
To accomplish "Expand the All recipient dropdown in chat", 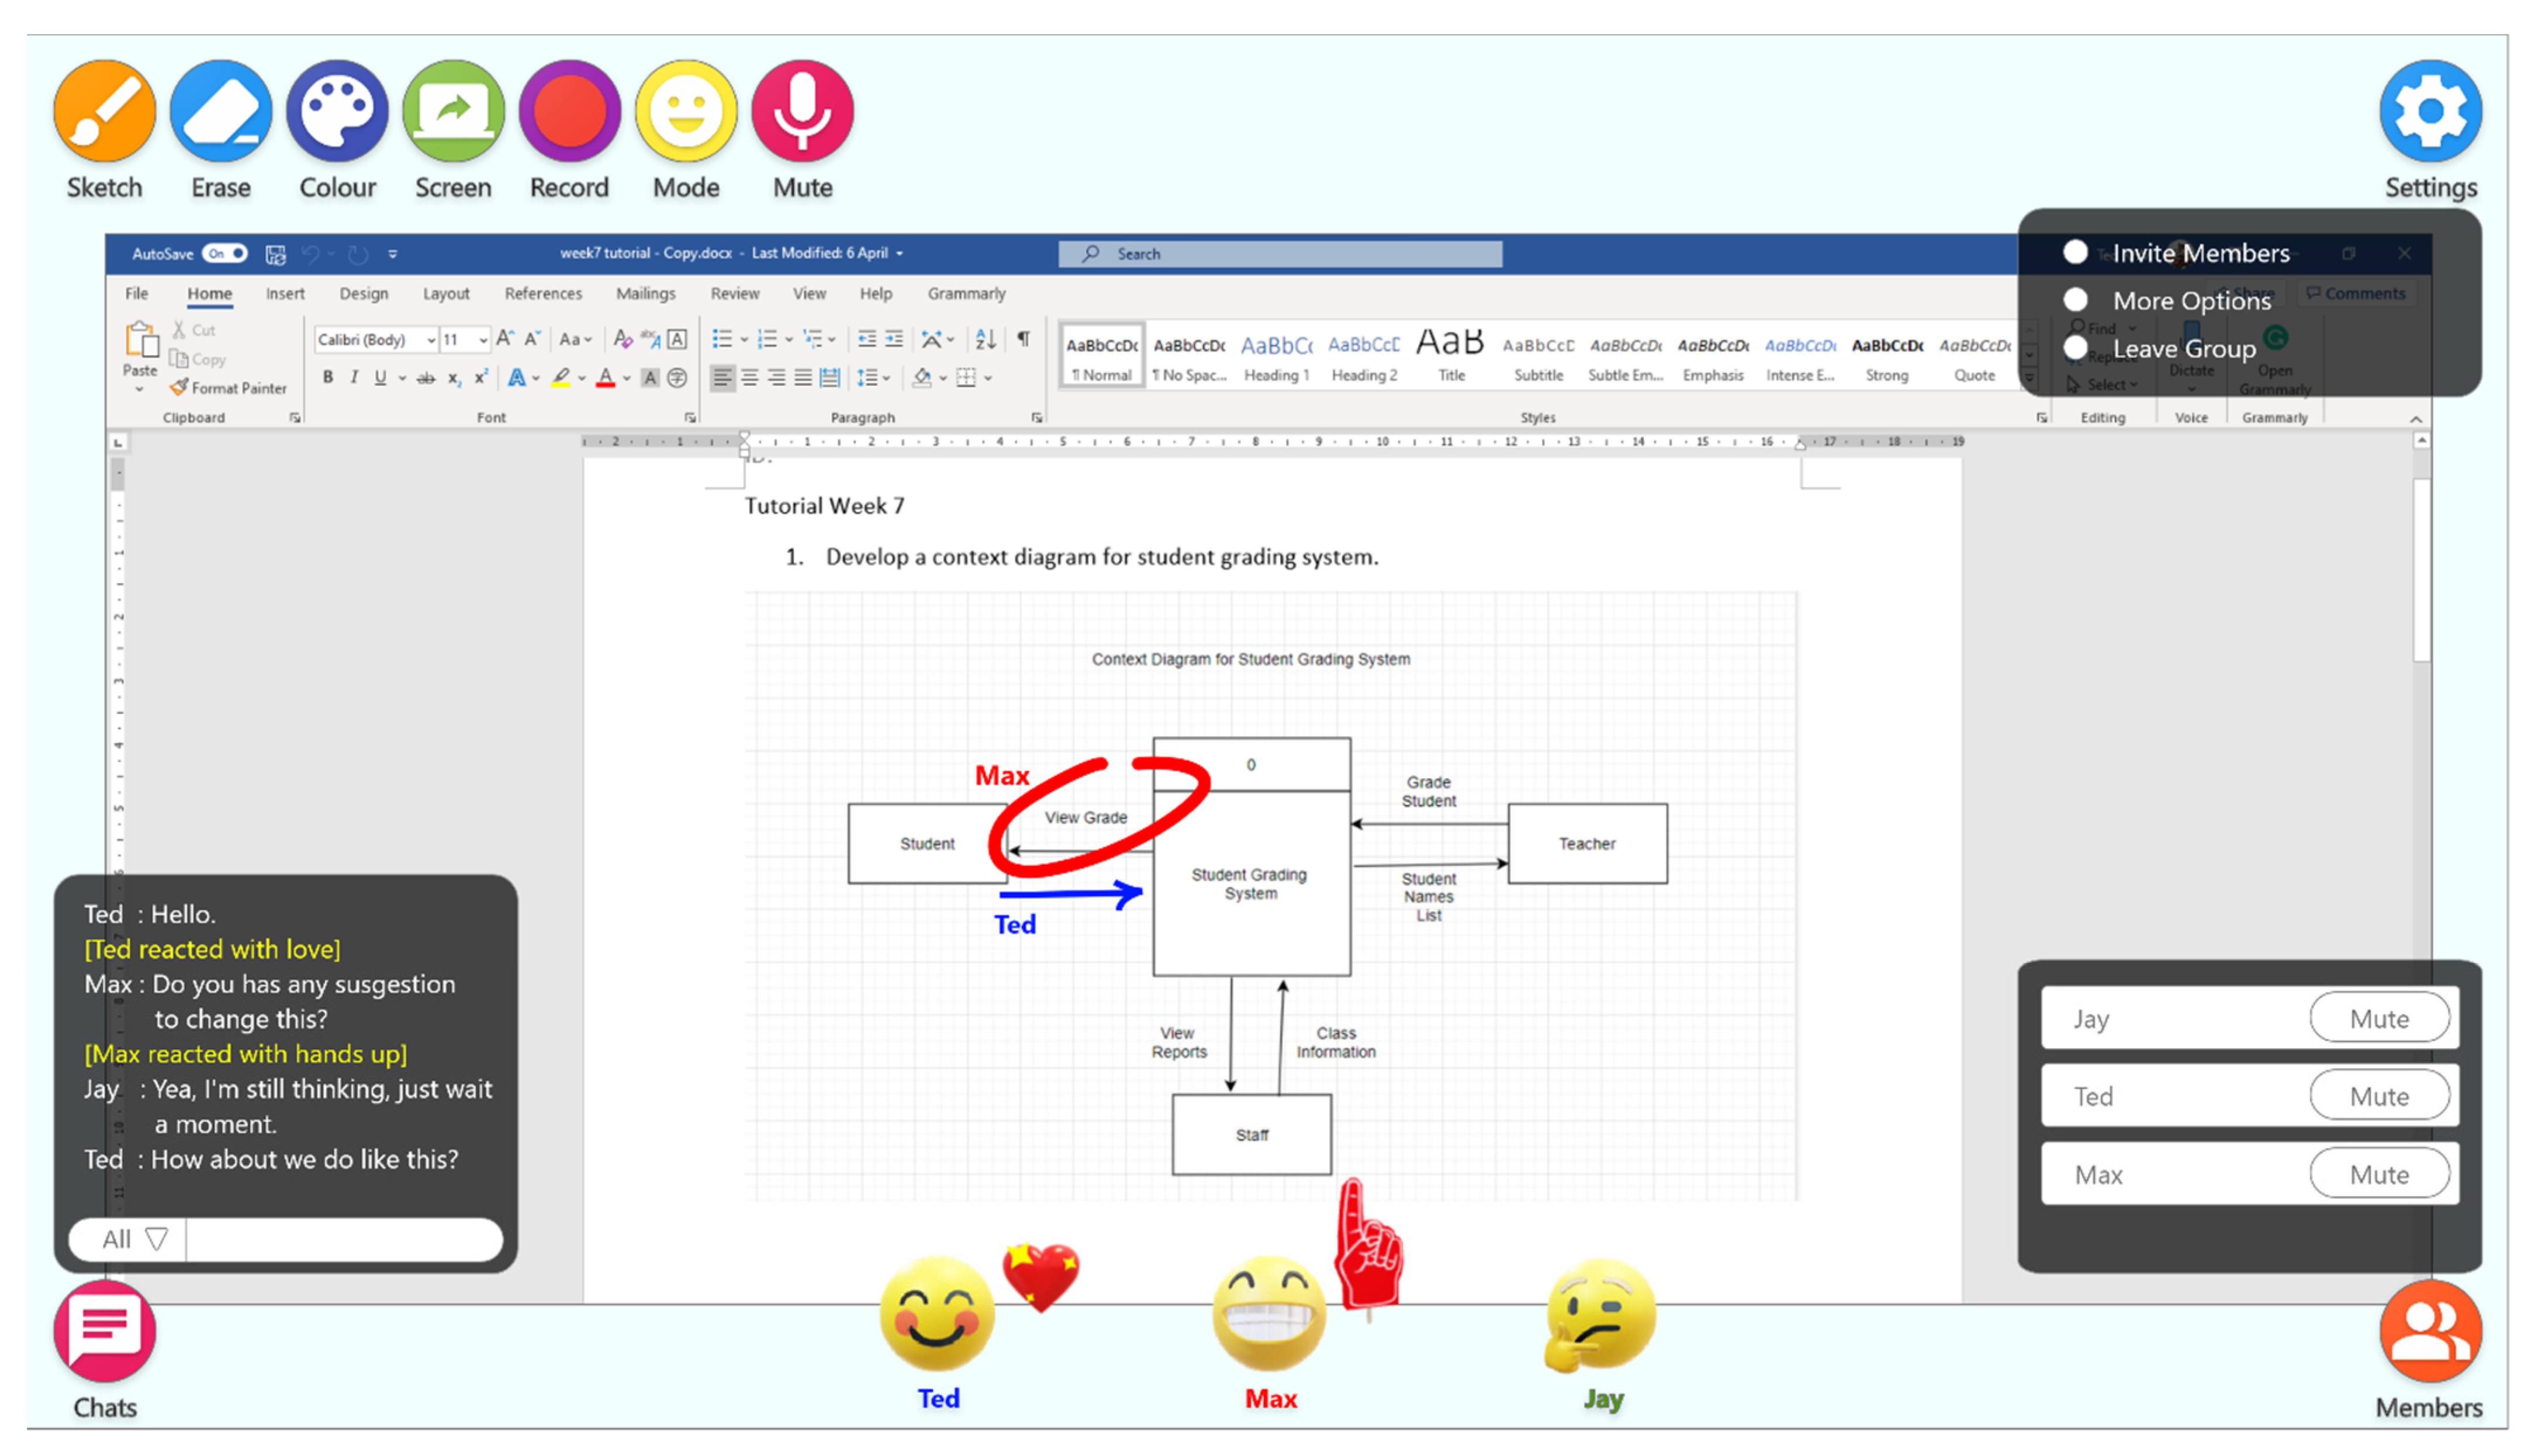I will (134, 1240).
